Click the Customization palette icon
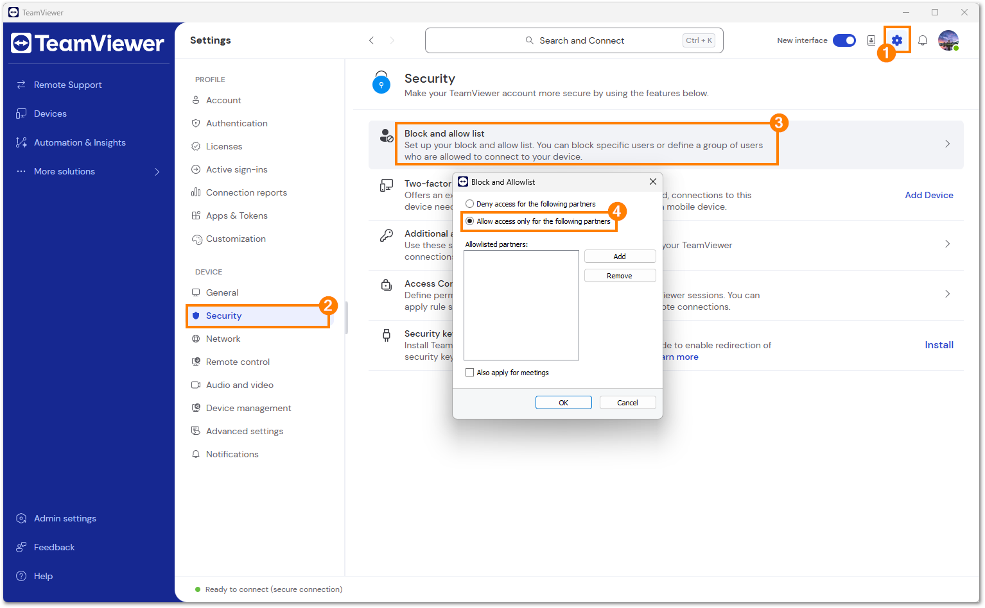The width and height of the screenshot is (985, 608). coord(196,239)
